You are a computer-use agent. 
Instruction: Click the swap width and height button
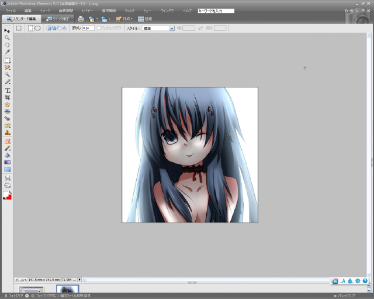coord(200,28)
